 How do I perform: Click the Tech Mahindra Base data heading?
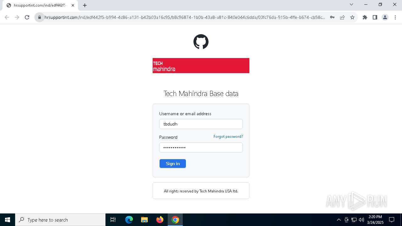pyautogui.click(x=201, y=94)
